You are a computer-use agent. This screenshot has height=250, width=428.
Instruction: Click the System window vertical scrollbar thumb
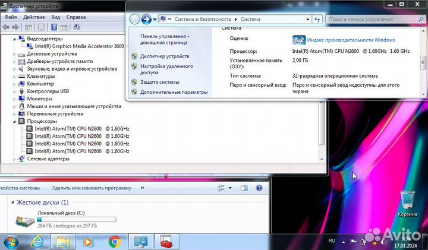423,63
